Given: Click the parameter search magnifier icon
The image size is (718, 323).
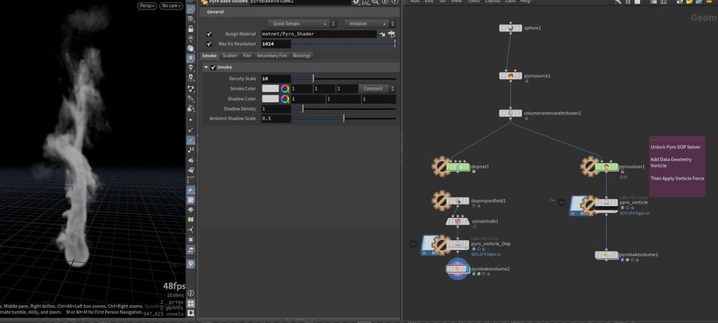Looking at the screenshot, I should point(375,2).
